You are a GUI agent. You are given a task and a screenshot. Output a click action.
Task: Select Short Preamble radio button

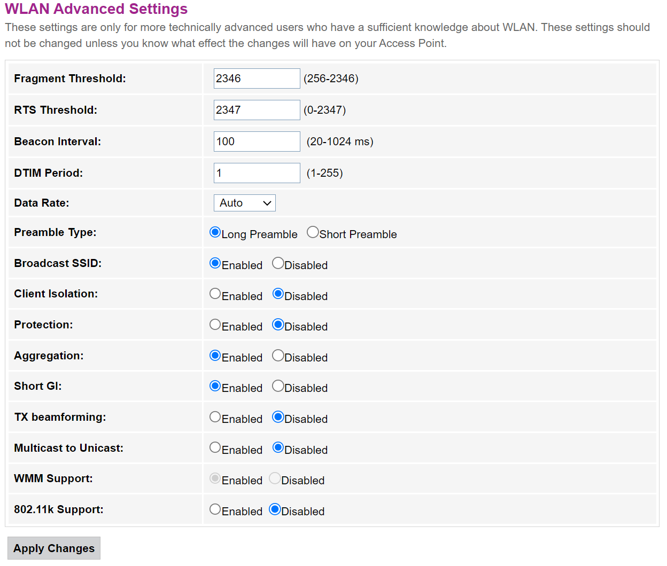313,232
